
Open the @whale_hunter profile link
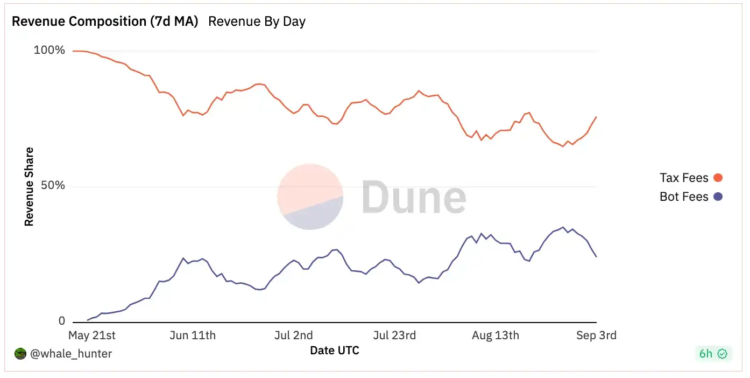pyautogui.click(x=71, y=354)
